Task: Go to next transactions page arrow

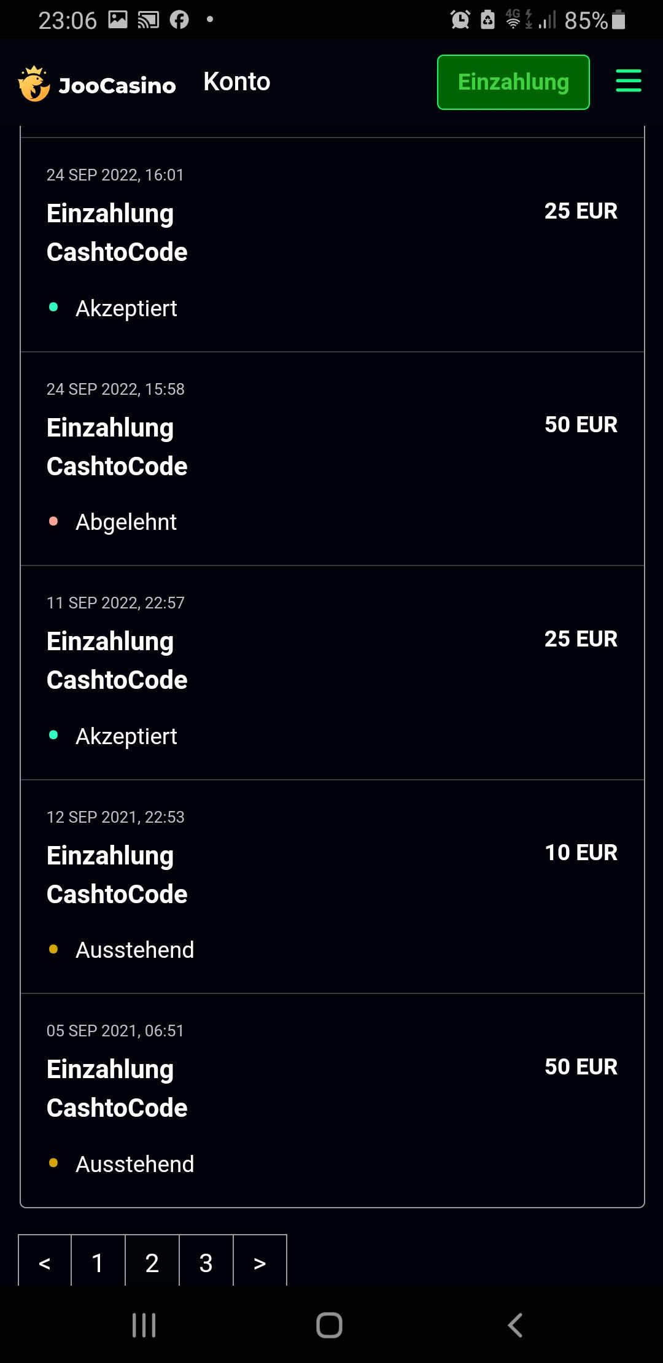Action: coord(260,1262)
